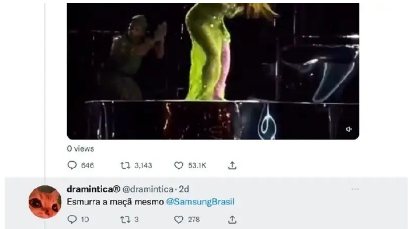Open the three-dot more options menu

click(355, 189)
